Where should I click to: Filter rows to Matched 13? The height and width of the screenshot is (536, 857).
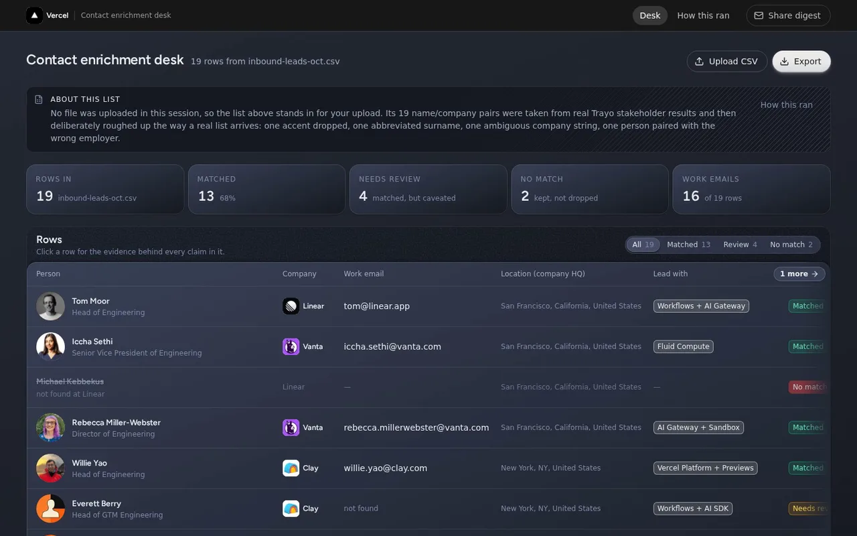pos(688,245)
